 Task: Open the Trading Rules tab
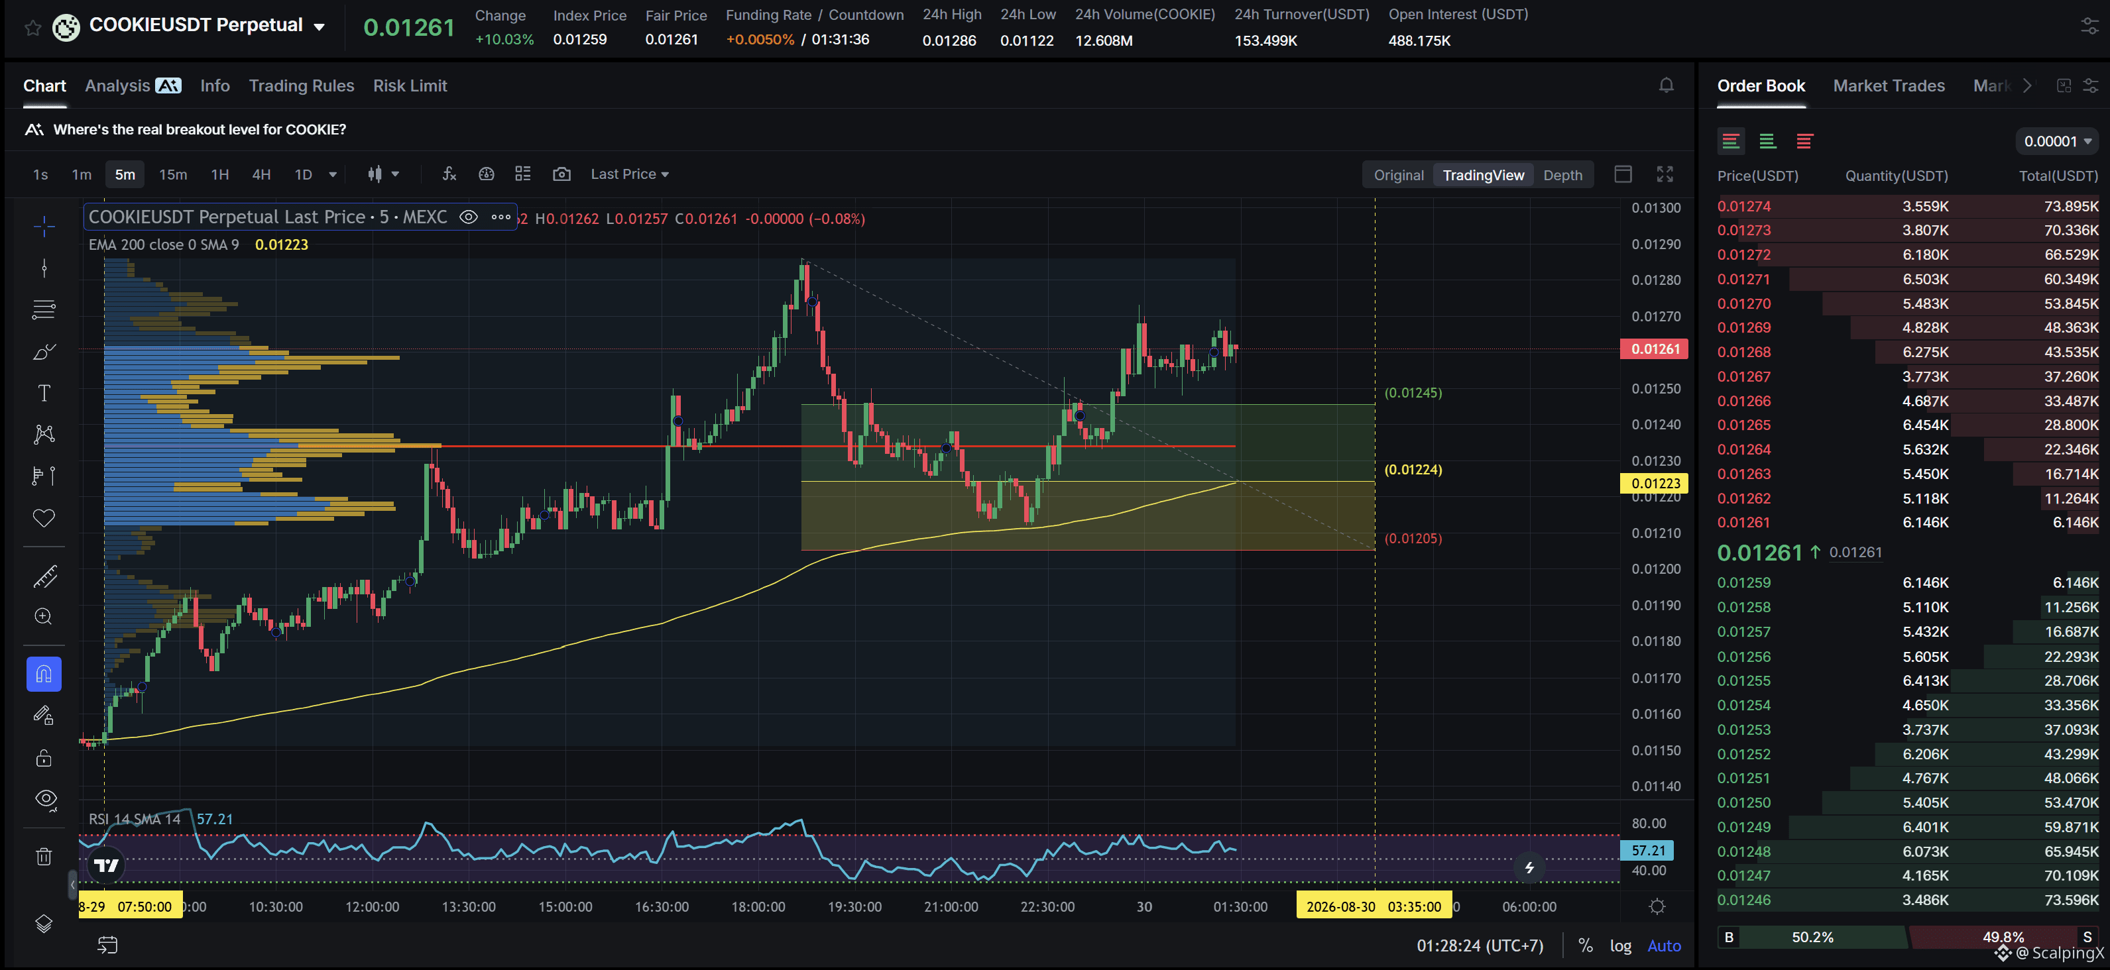[x=300, y=85]
